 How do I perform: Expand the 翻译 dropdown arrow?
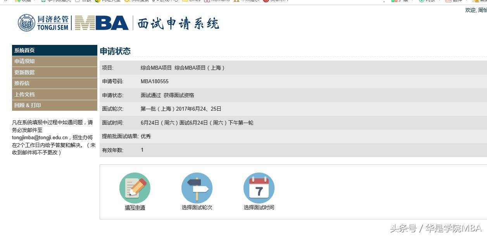[466, 2]
